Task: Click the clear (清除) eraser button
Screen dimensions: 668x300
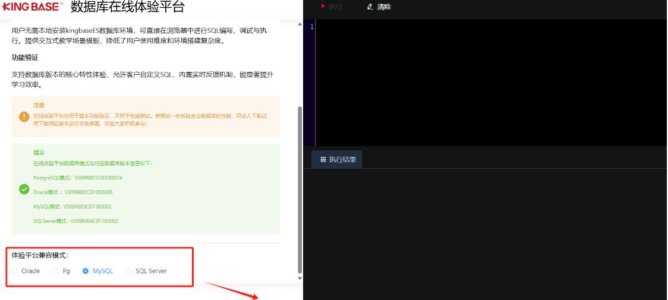Action: point(379,7)
